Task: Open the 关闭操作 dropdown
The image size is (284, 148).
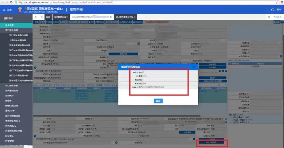Action: click(x=277, y=17)
